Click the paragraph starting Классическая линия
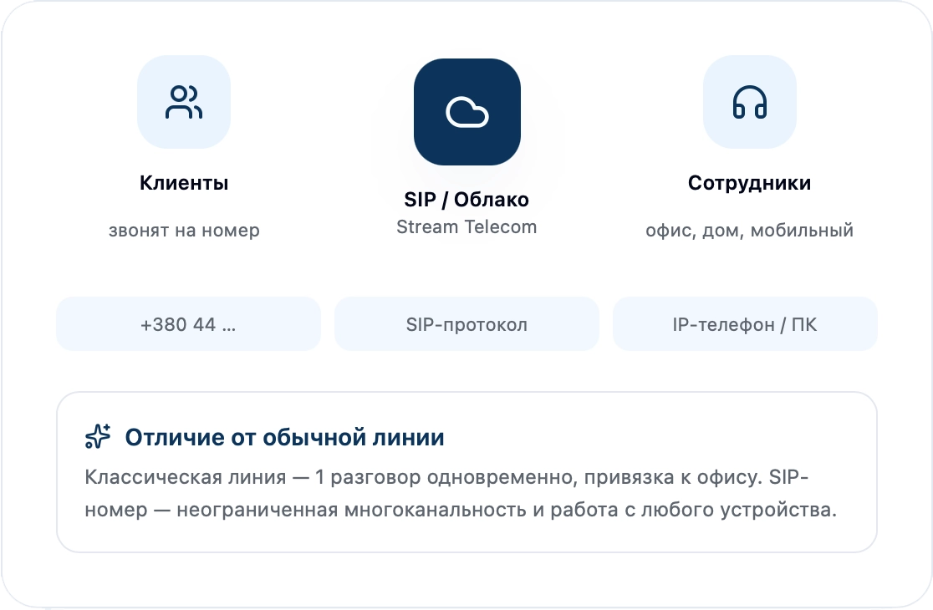The image size is (933, 610). 461,494
